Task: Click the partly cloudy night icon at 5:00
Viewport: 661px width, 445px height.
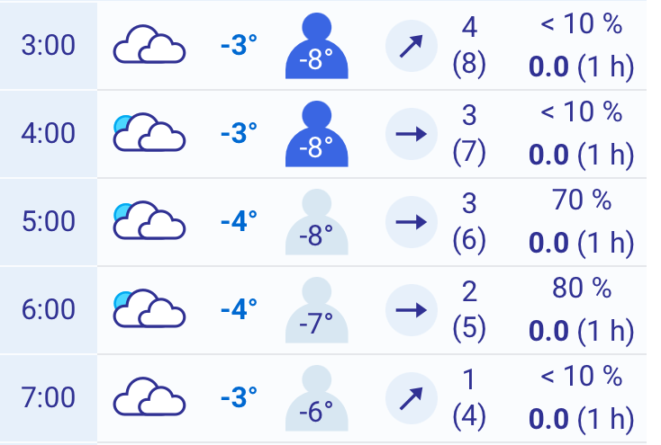Action: pos(149,221)
